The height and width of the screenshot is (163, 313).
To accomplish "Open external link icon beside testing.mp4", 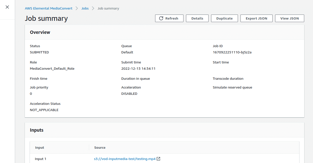I will 158,159.
